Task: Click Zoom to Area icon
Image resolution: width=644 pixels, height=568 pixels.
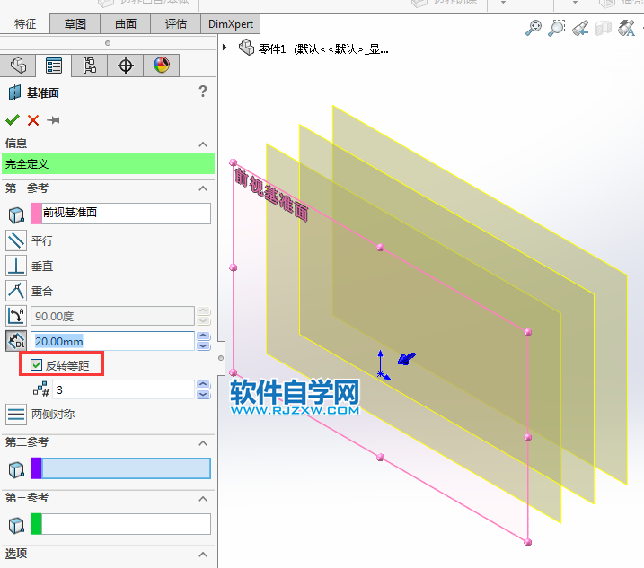Action: coord(557,29)
